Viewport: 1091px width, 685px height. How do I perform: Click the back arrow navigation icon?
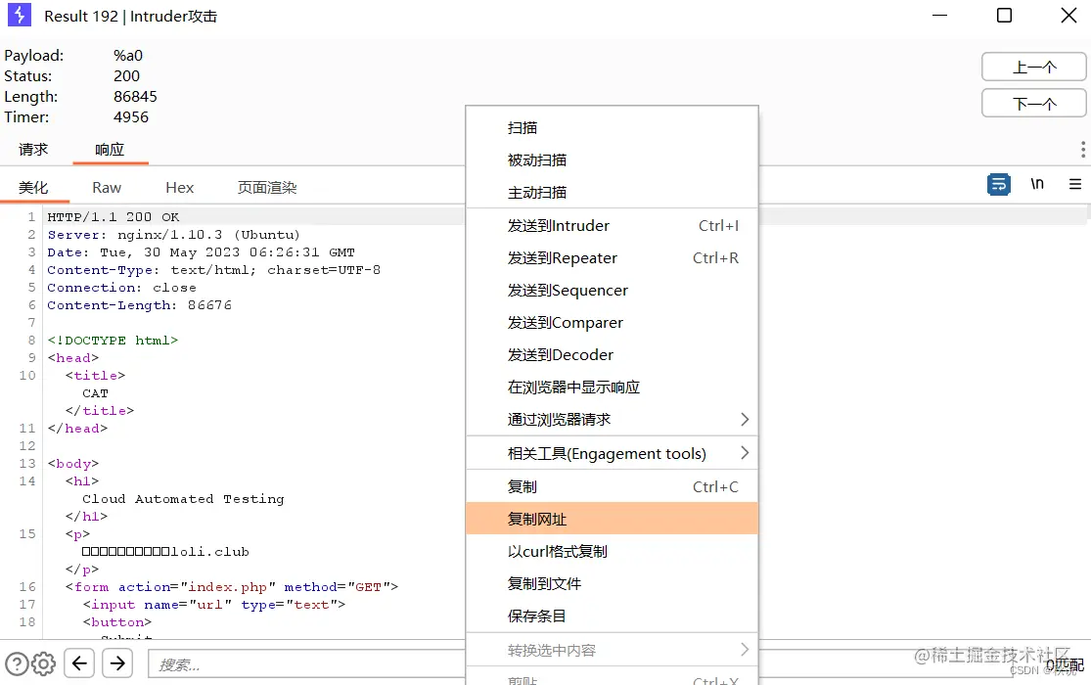pyautogui.click(x=78, y=662)
